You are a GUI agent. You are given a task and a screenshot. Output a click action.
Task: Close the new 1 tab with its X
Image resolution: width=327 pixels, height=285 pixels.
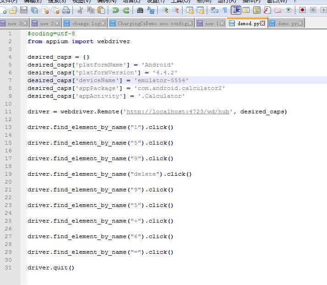coord(222,23)
